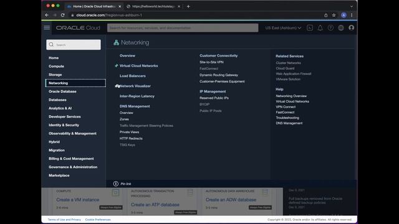Open the DNS Zones link
The width and height of the screenshot is (399, 224).
124,119
